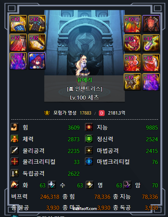Click the 진 인챈트리스 job title text

coord(85,89)
